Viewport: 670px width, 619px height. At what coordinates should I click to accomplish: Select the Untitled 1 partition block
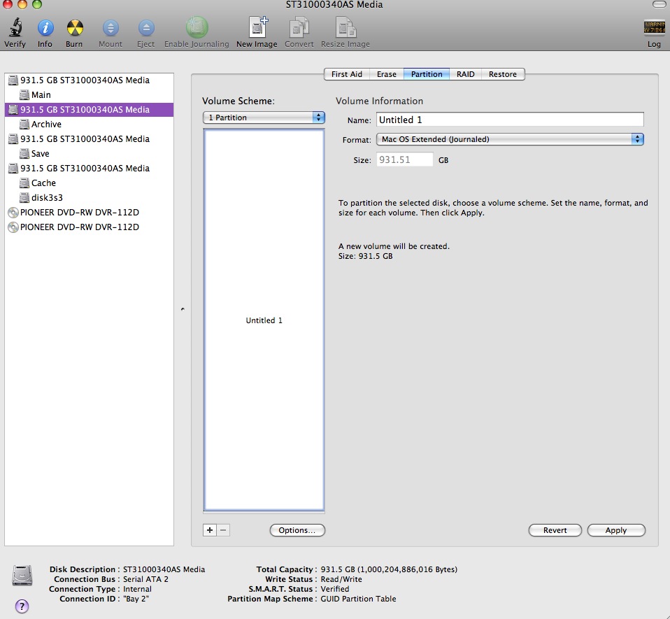264,320
